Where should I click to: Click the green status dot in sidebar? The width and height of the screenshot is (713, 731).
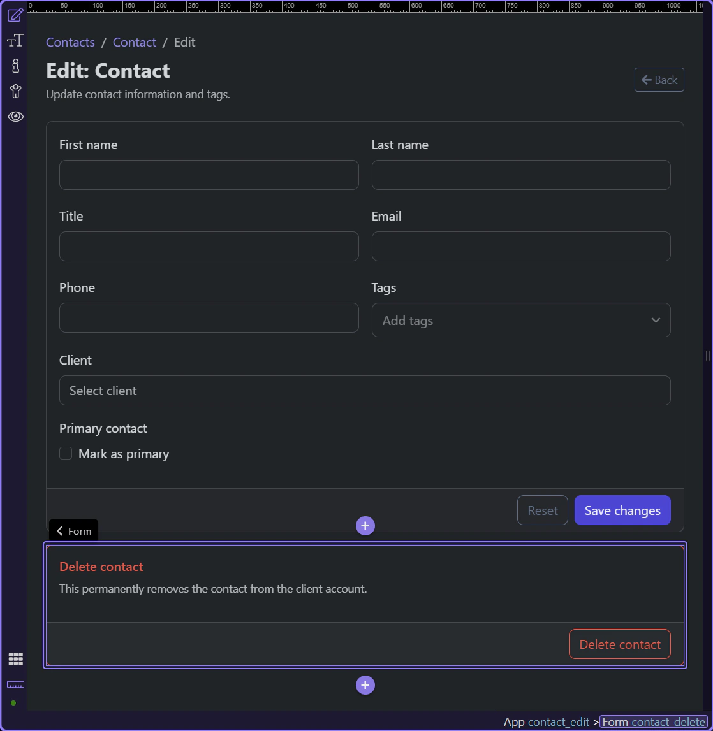coord(13,703)
